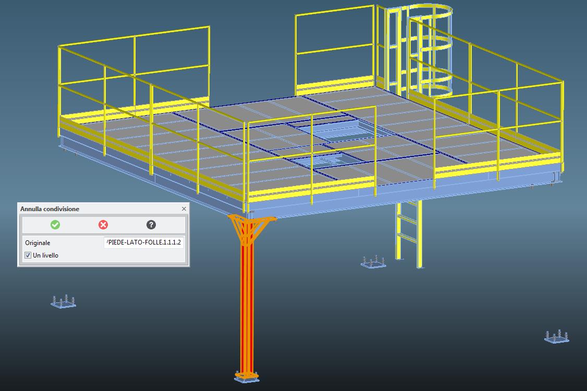Cancel with the red X icon
This screenshot has height=391, width=587.
103,225
